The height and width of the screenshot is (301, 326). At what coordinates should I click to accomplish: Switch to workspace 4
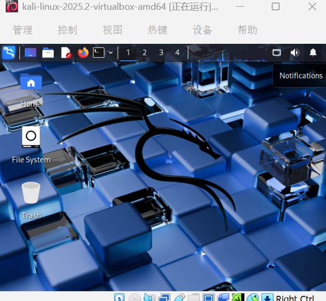(x=177, y=52)
